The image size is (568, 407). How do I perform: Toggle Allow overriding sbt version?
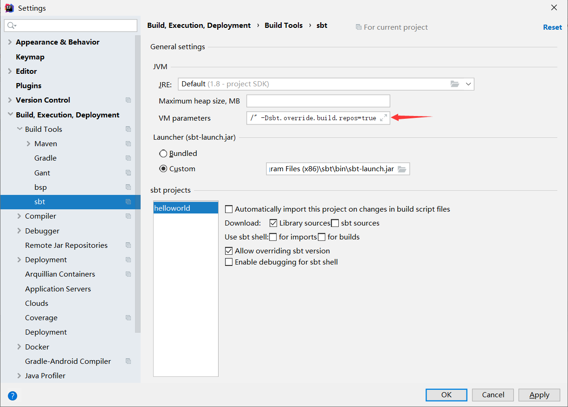point(229,251)
